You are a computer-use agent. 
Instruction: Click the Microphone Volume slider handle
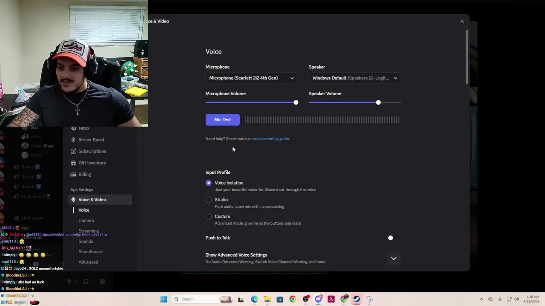click(296, 102)
